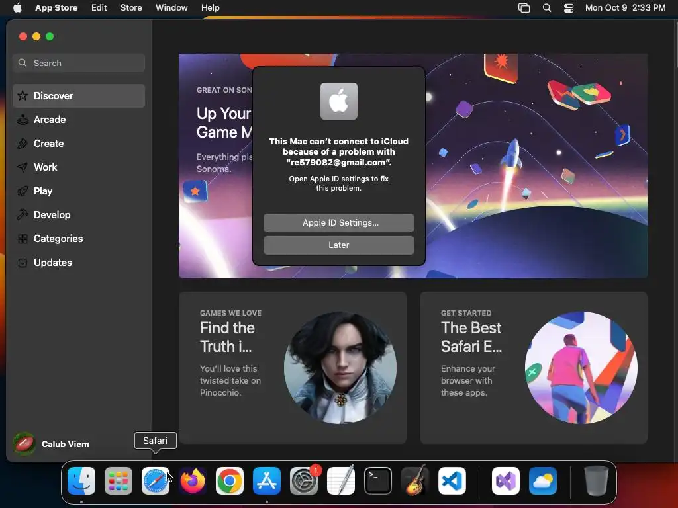Open System Settings from the Dock
678x508 pixels.
[x=303, y=481]
